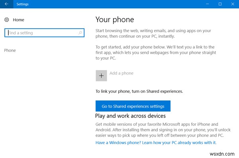The width and height of the screenshot is (239, 158).
Task: Focus the Find a setting field
Action: (x=44, y=33)
